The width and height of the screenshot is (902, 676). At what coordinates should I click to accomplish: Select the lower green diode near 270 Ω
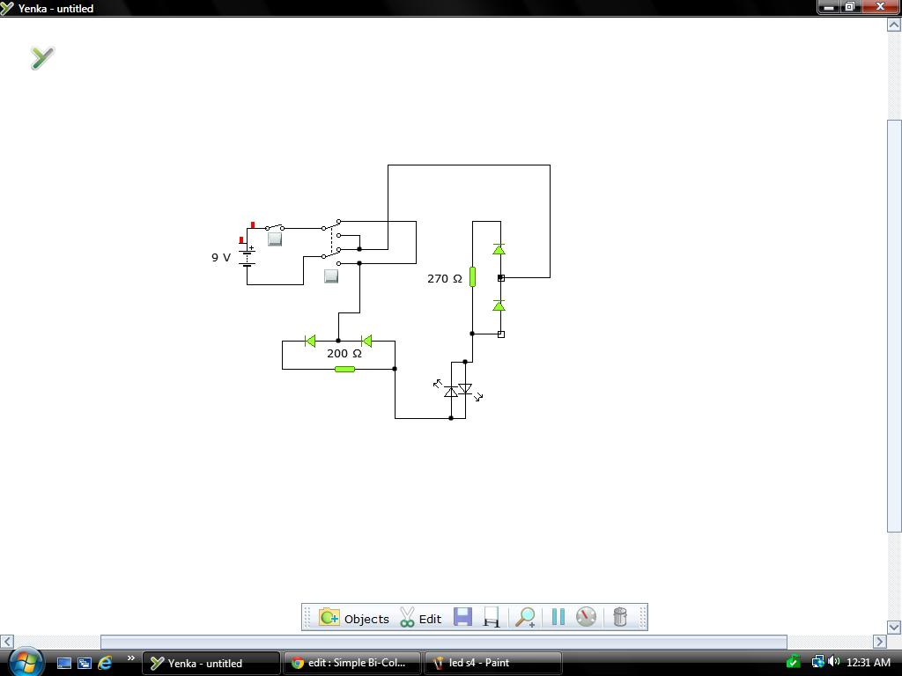[499, 305]
